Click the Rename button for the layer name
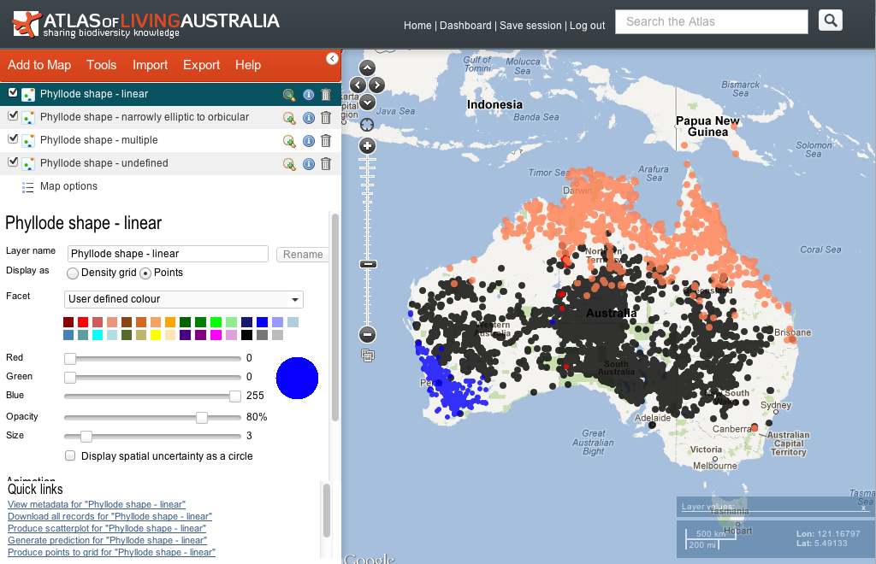 [302, 254]
